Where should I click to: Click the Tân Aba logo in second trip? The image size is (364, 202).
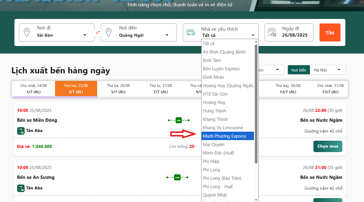21,188
